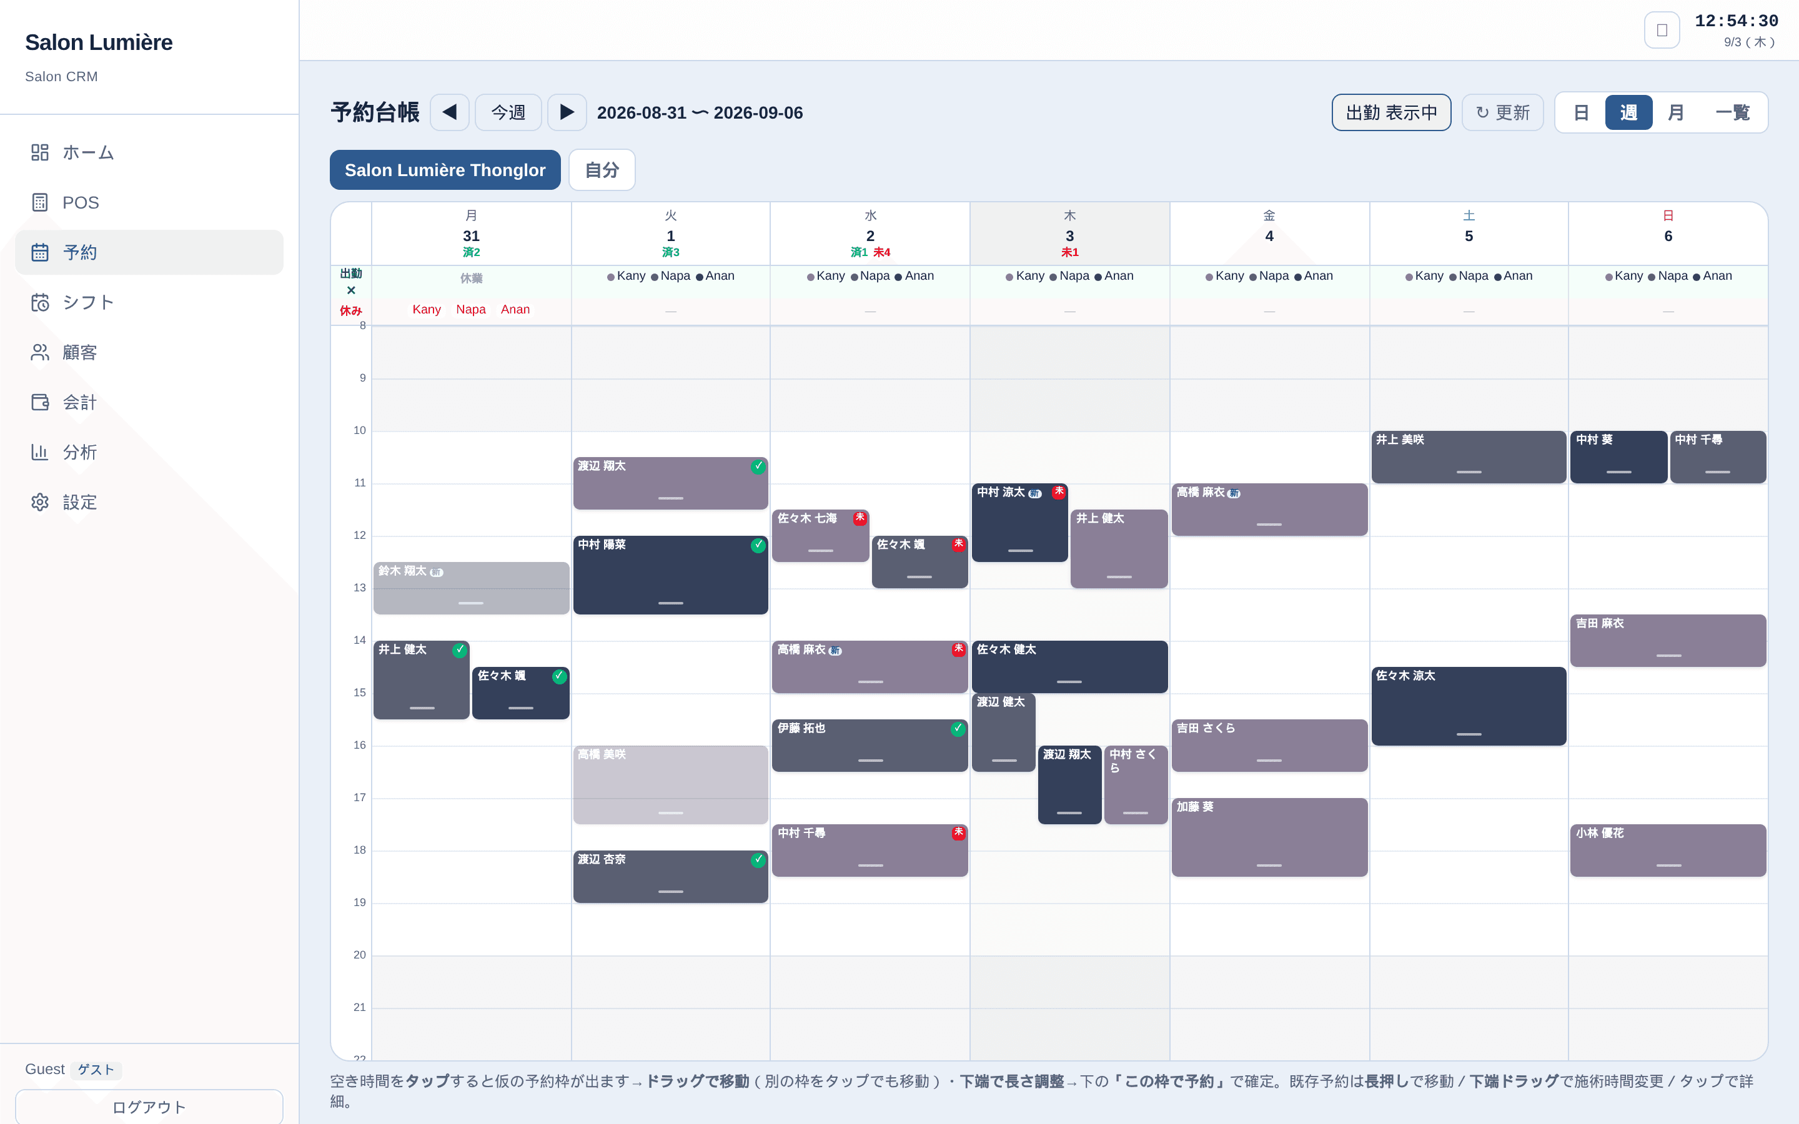Go to previous week with left arrow
Viewport: 1799px width, 1124px height.
449,112
